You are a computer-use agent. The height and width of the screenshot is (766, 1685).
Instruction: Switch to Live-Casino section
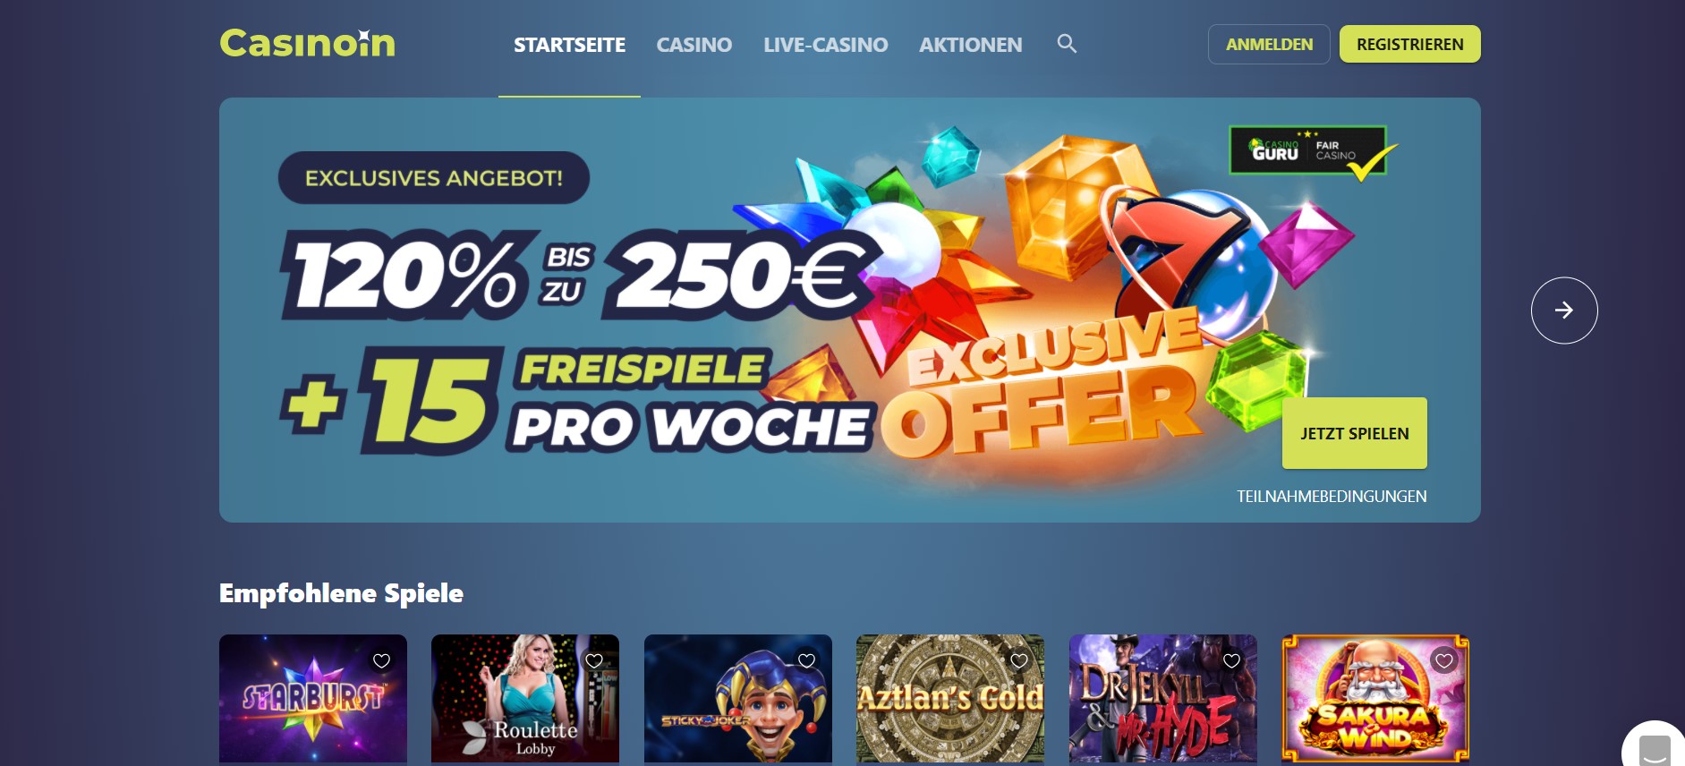coord(826,45)
